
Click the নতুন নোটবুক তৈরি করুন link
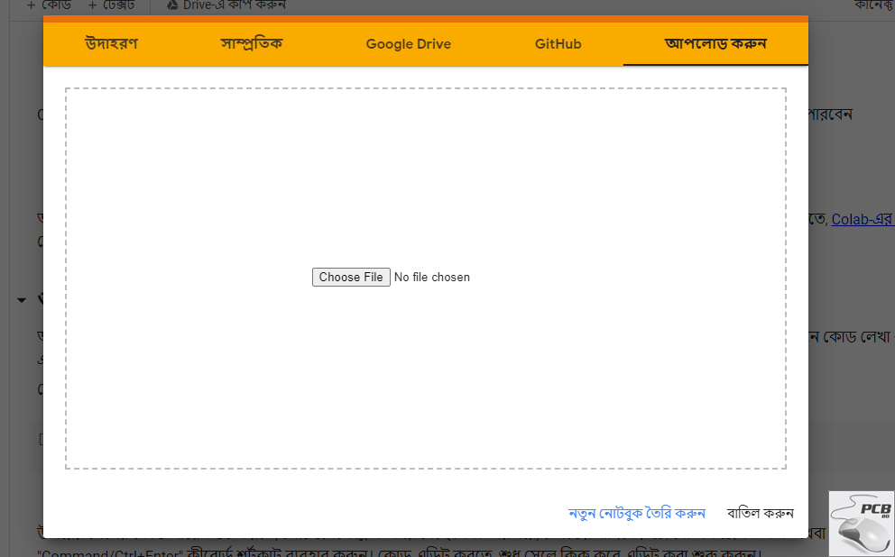636,513
